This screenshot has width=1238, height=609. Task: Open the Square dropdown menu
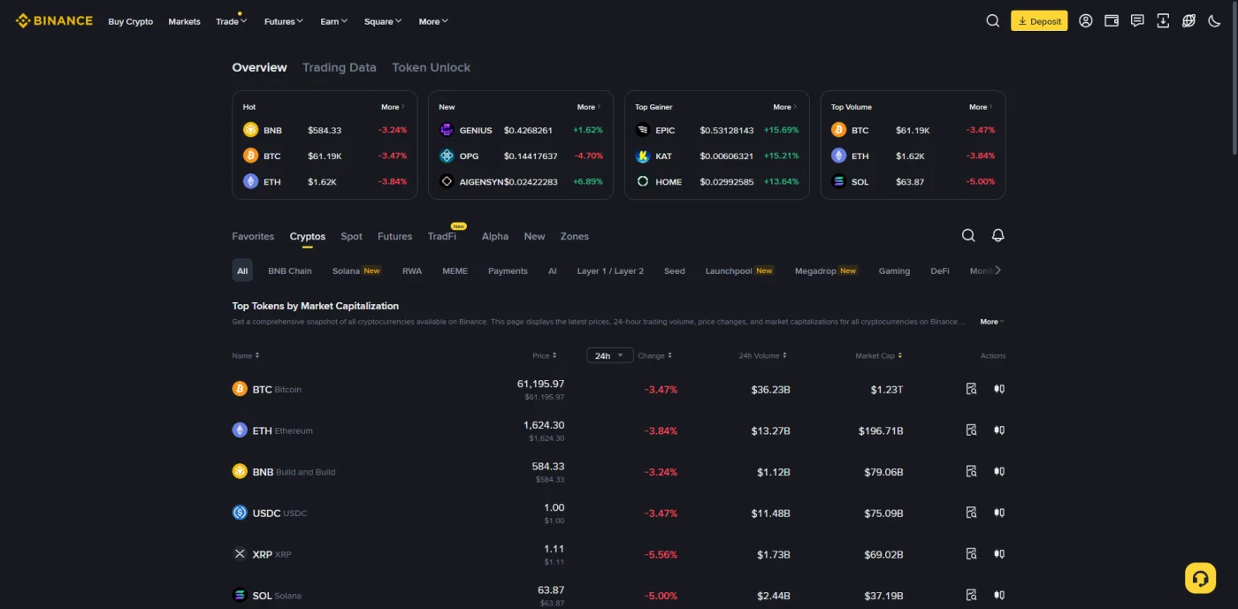[x=383, y=21]
